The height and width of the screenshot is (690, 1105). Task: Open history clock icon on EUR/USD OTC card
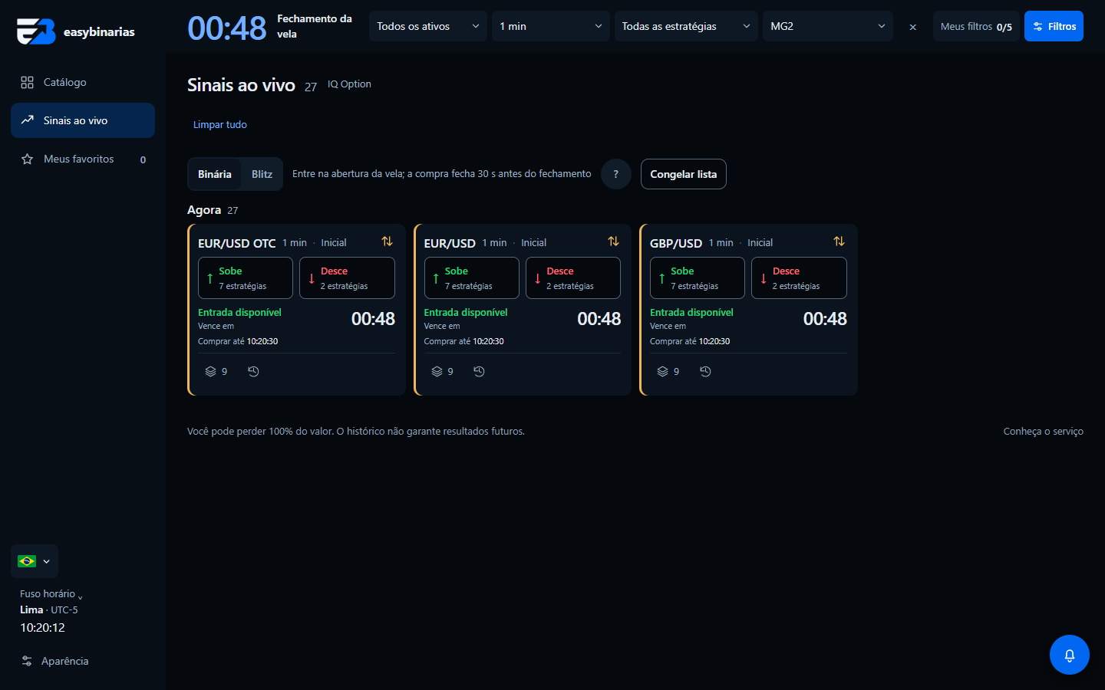tap(253, 371)
